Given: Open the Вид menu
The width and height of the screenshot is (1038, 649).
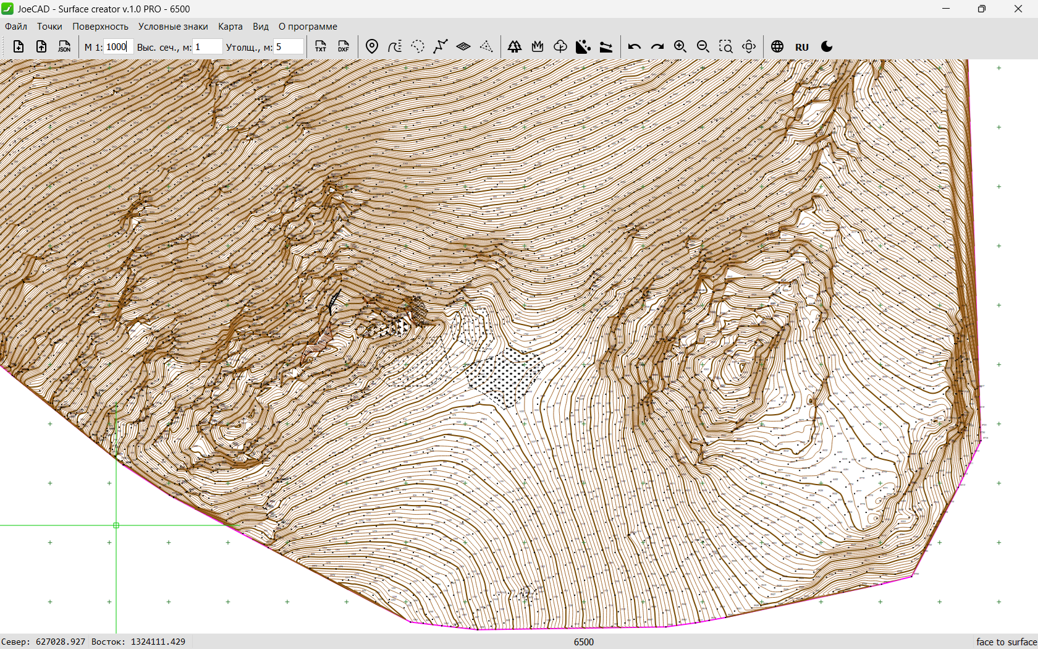Looking at the screenshot, I should pyautogui.click(x=261, y=27).
